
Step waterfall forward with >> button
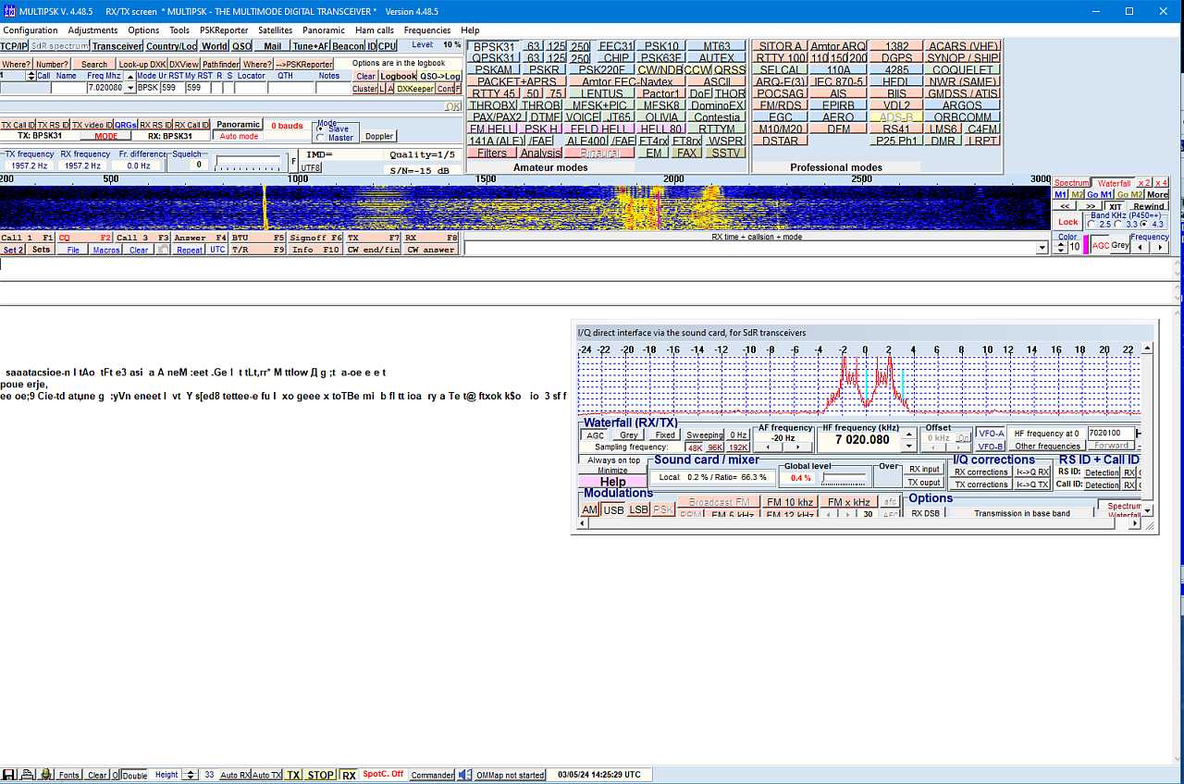1090,206
